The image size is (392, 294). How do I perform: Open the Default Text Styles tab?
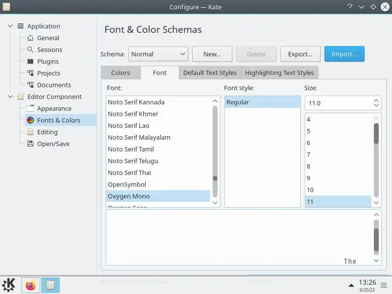[210, 73]
